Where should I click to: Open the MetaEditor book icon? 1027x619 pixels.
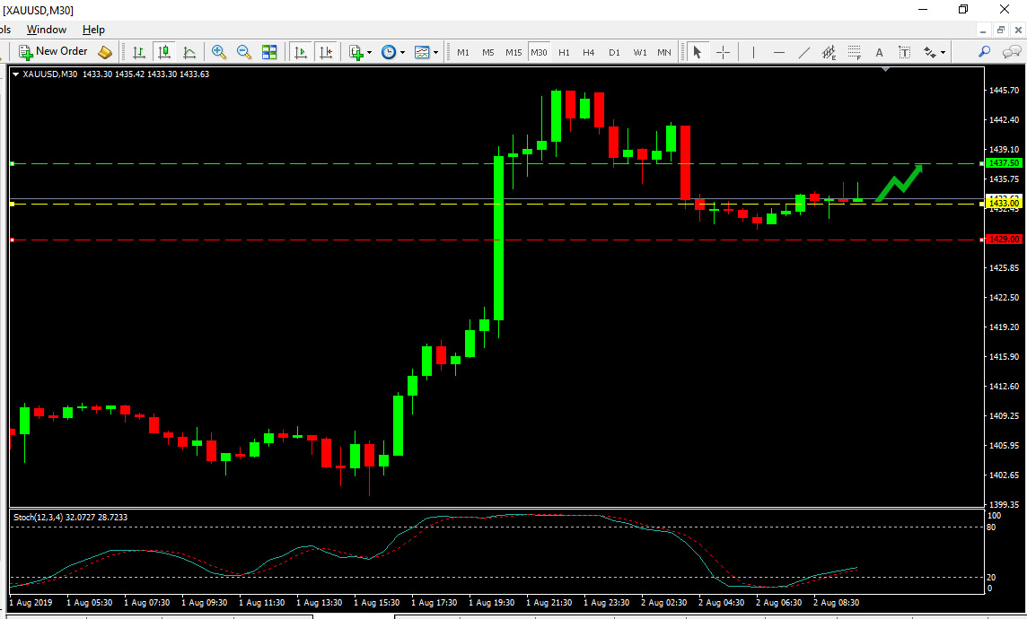tap(105, 52)
